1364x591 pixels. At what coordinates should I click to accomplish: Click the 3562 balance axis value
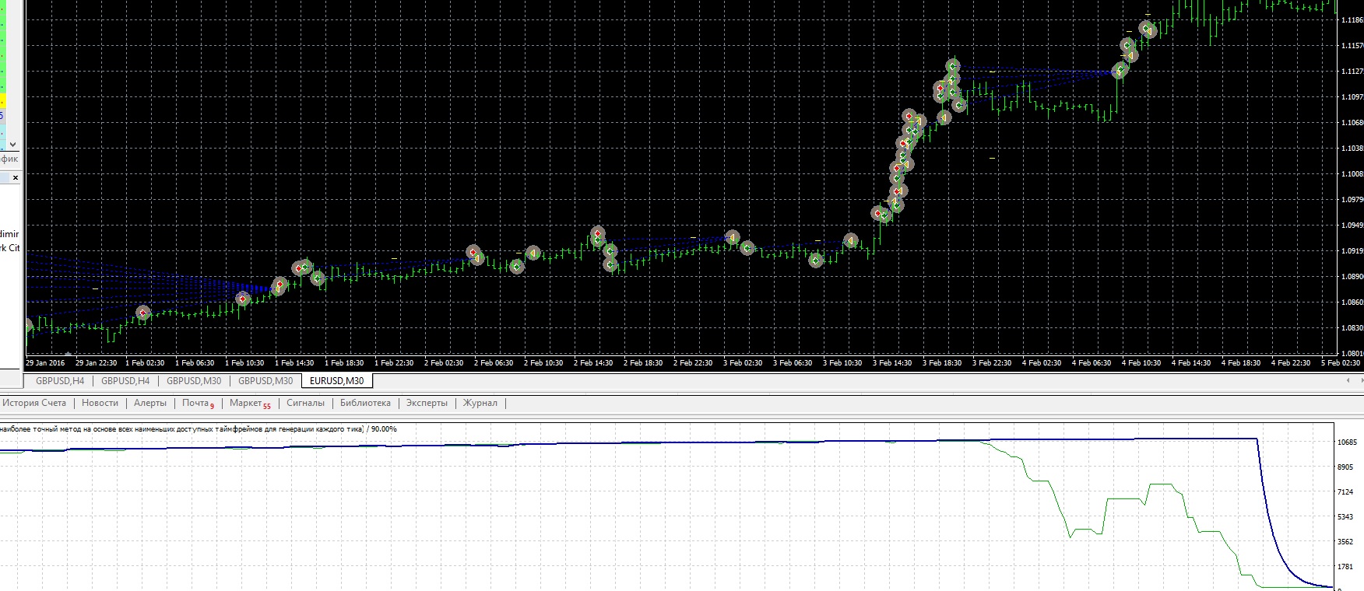tap(1345, 542)
